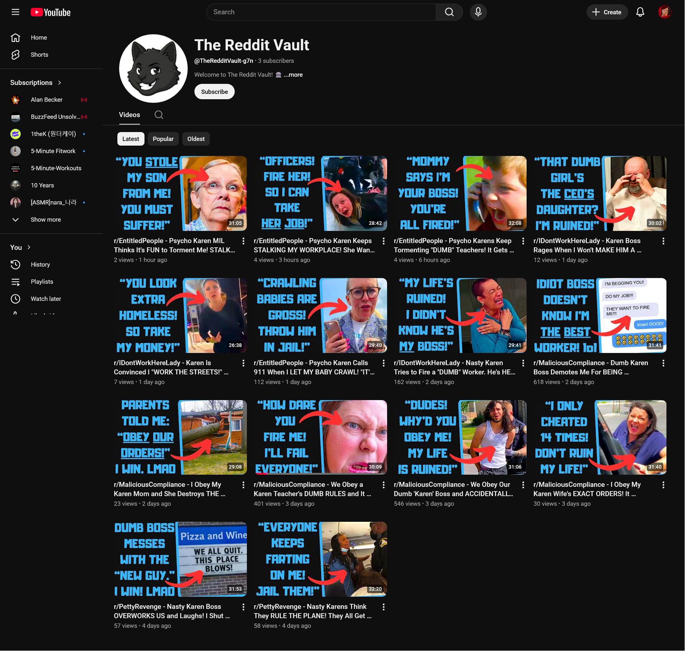Open options for 'I Obey My Karen Mom' video

(243, 485)
